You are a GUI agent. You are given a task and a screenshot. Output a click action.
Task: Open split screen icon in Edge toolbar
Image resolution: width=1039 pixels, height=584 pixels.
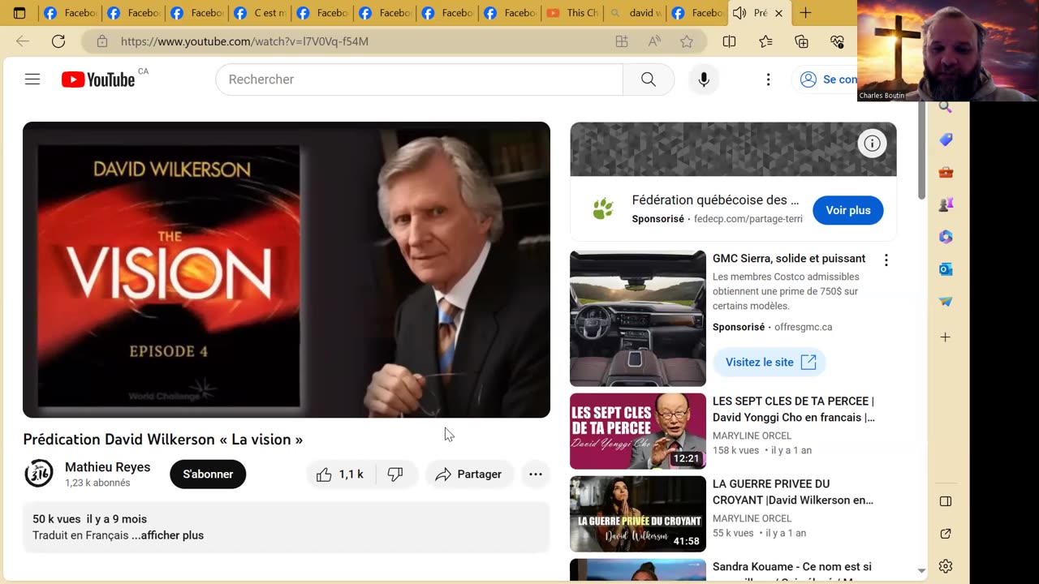pyautogui.click(x=729, y=41)
